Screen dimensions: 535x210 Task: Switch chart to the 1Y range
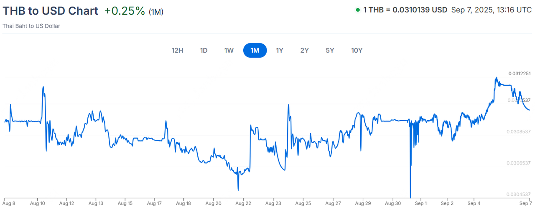tap(280, 51)
